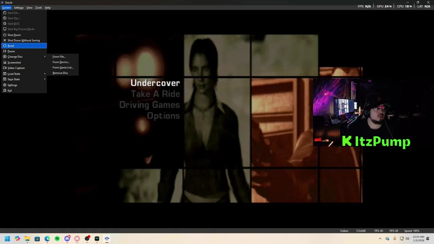
Task: Select Take A Ride game option
Action: (155, 94)
